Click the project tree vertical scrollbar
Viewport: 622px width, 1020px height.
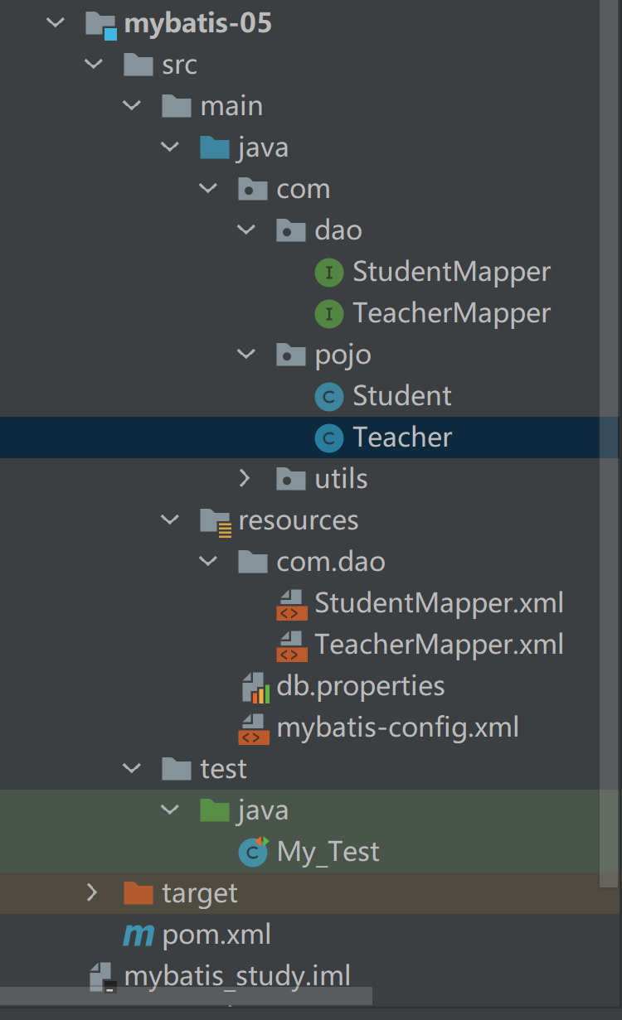coord(610,414)
